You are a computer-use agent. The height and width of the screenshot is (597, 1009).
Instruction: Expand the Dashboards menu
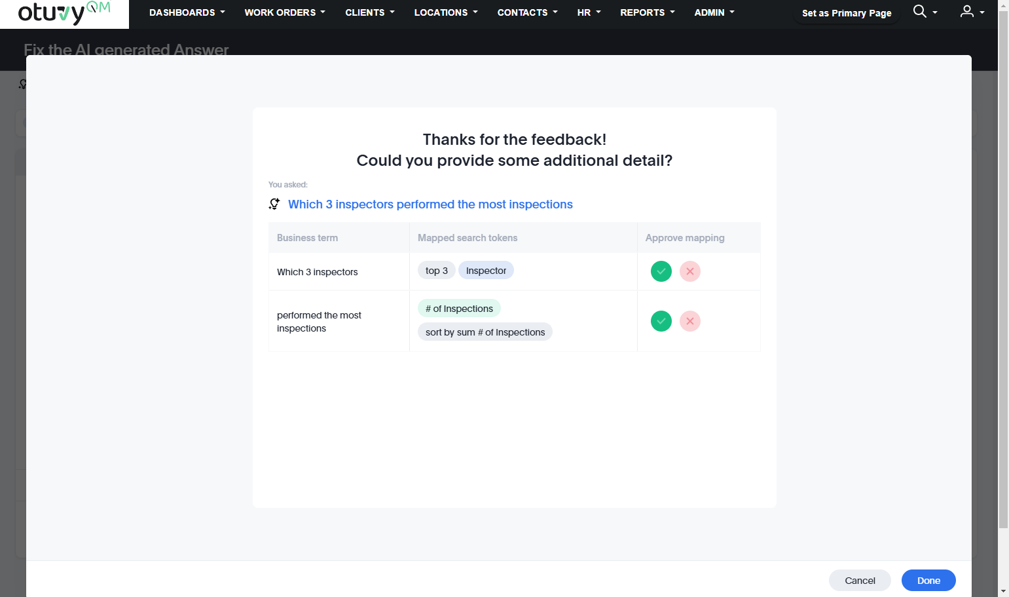coord(187,12)
